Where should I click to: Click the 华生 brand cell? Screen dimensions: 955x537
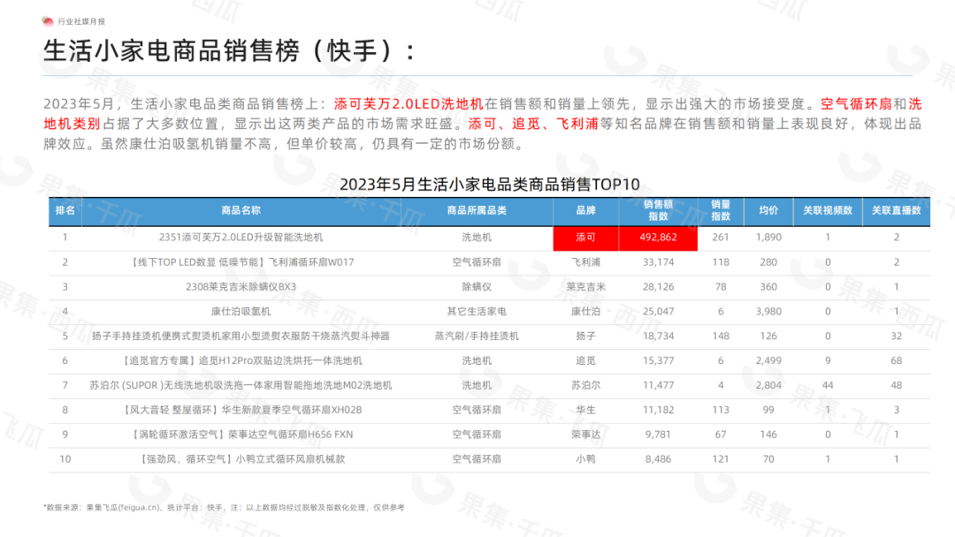click(585, 410)
